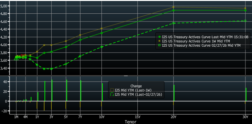The width and height of the screenshot is (252, 124).
Task: Select 'I25 Mid YTM (Last-02/27/26)' in Change legend
Action: click(x=136, y=95)
